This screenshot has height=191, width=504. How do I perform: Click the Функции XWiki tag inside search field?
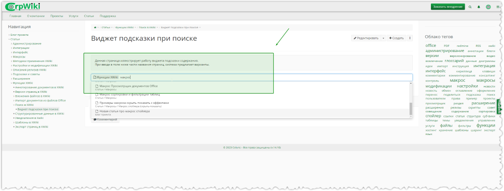pos(105,77)
